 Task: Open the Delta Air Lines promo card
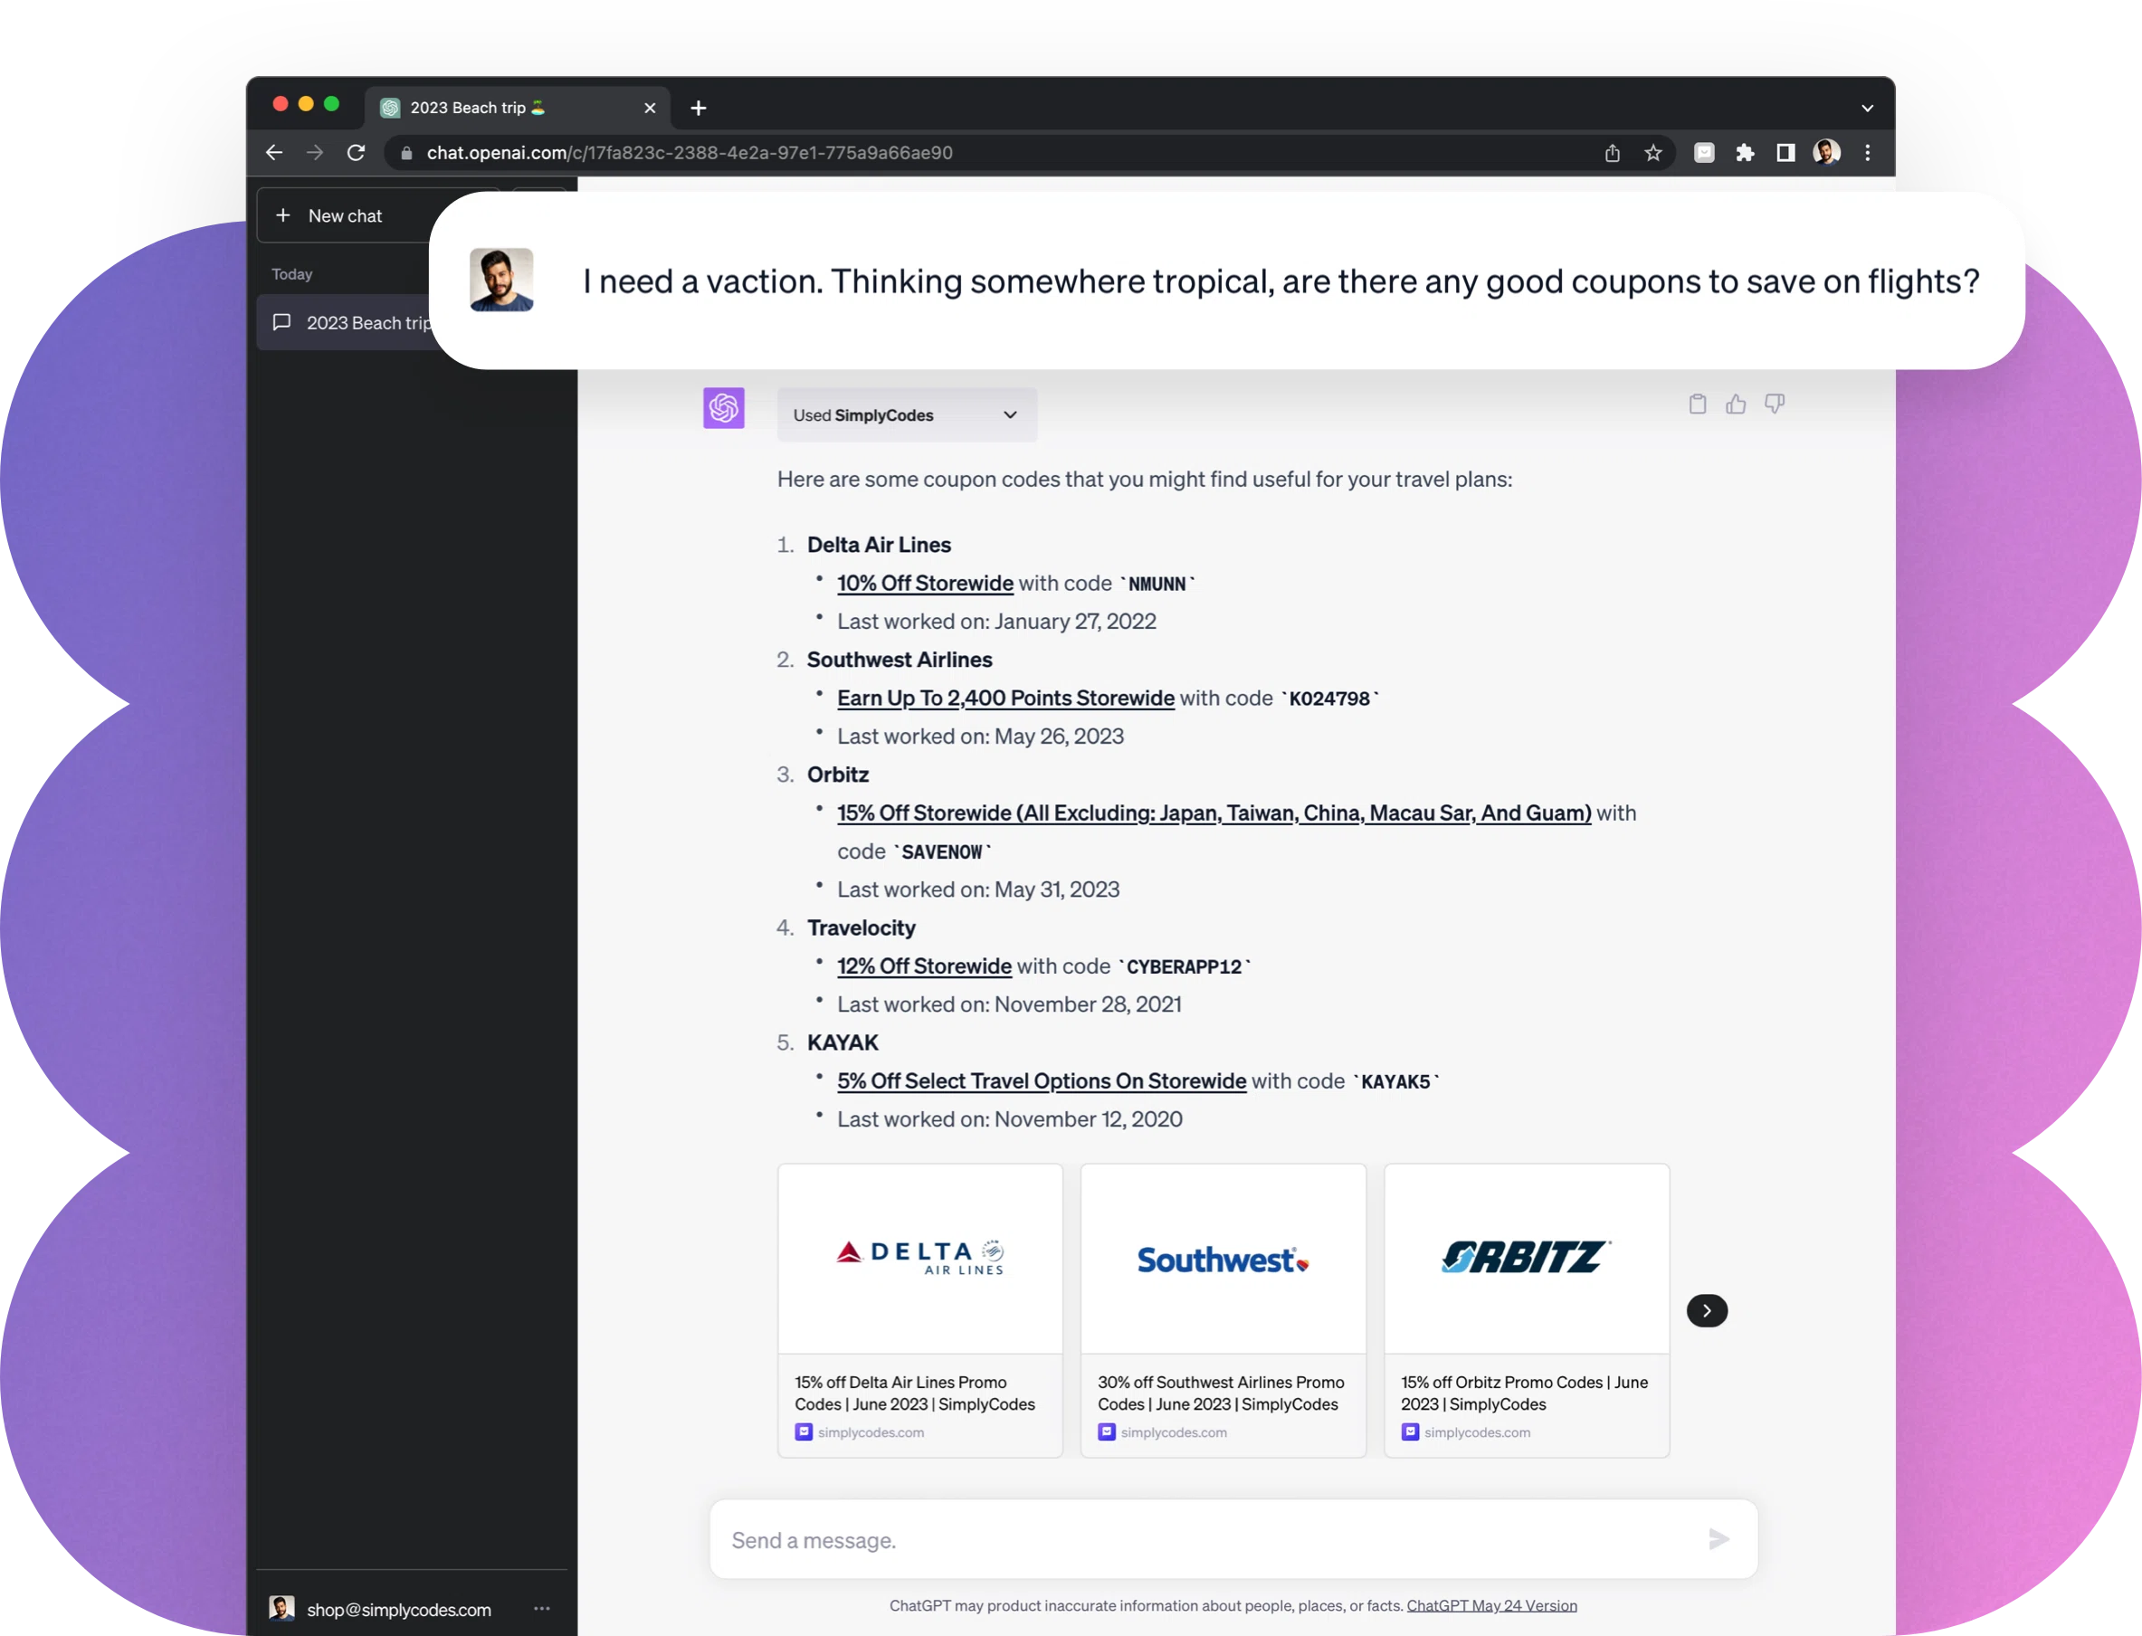click(x=920, y=1309)
